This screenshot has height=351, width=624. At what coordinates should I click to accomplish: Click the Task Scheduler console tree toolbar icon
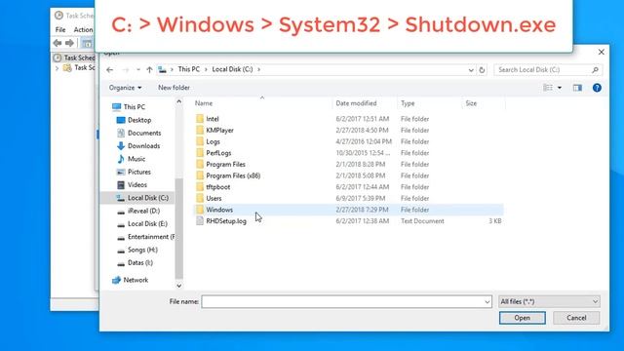(x=87, y=43)
